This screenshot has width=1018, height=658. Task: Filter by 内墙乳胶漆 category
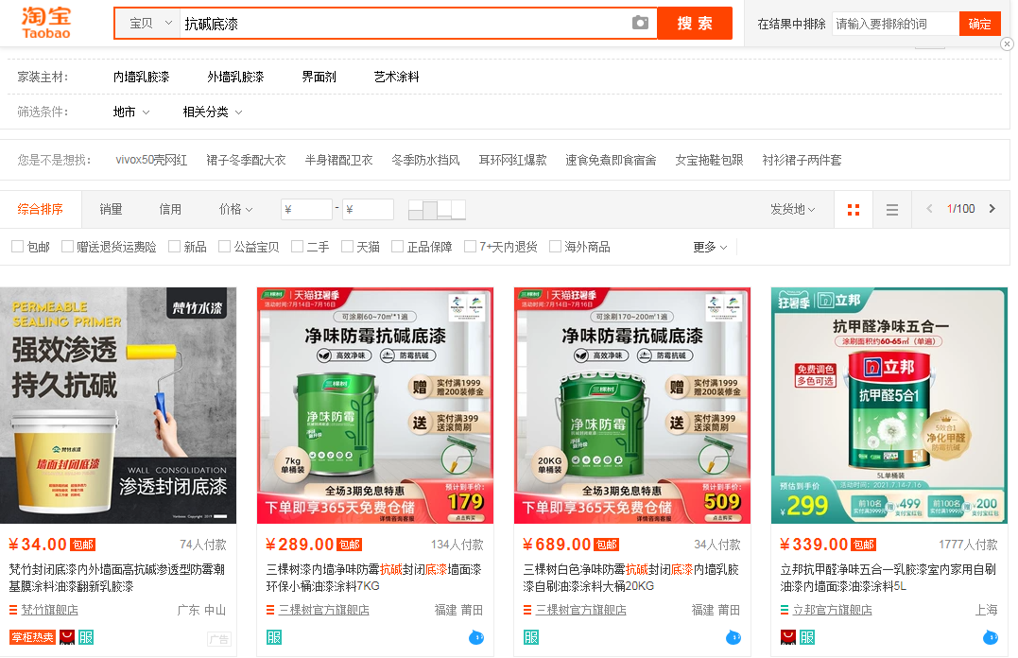point(142,78)
